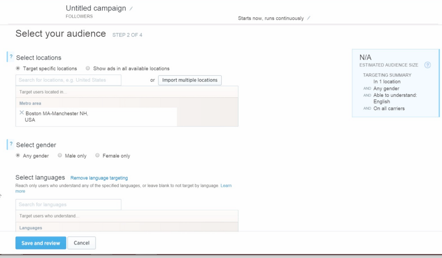Choose Female only gender targeting
The width and height of the screenshot is (442, 258).
pos(98,156)
